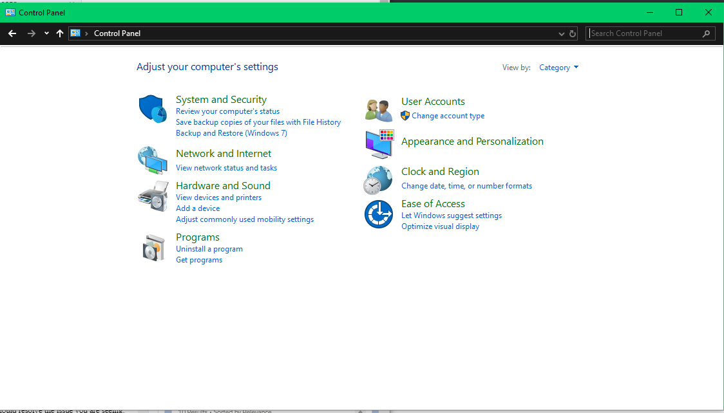Click the Control Panel title bar icon
Viewport: 724px width, 413px height.
(10, 12)
